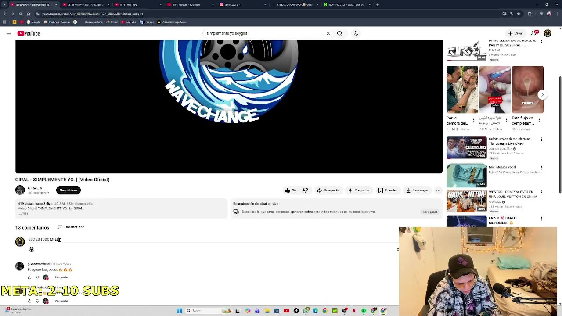Screen dimensions: 562x316
Task: Open WhatsApp from the taskbar
Action: [x=306, y=311]
